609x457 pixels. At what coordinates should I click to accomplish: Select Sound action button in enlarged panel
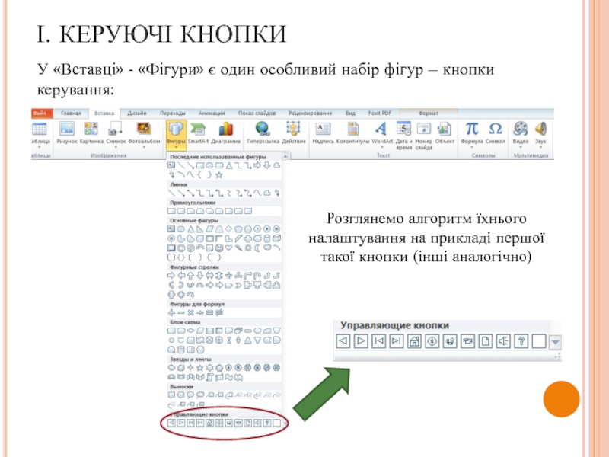pyautogui.click(x=503, y=341)
